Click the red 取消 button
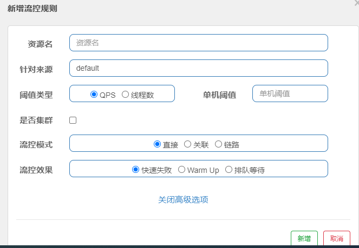 (337, 238)
